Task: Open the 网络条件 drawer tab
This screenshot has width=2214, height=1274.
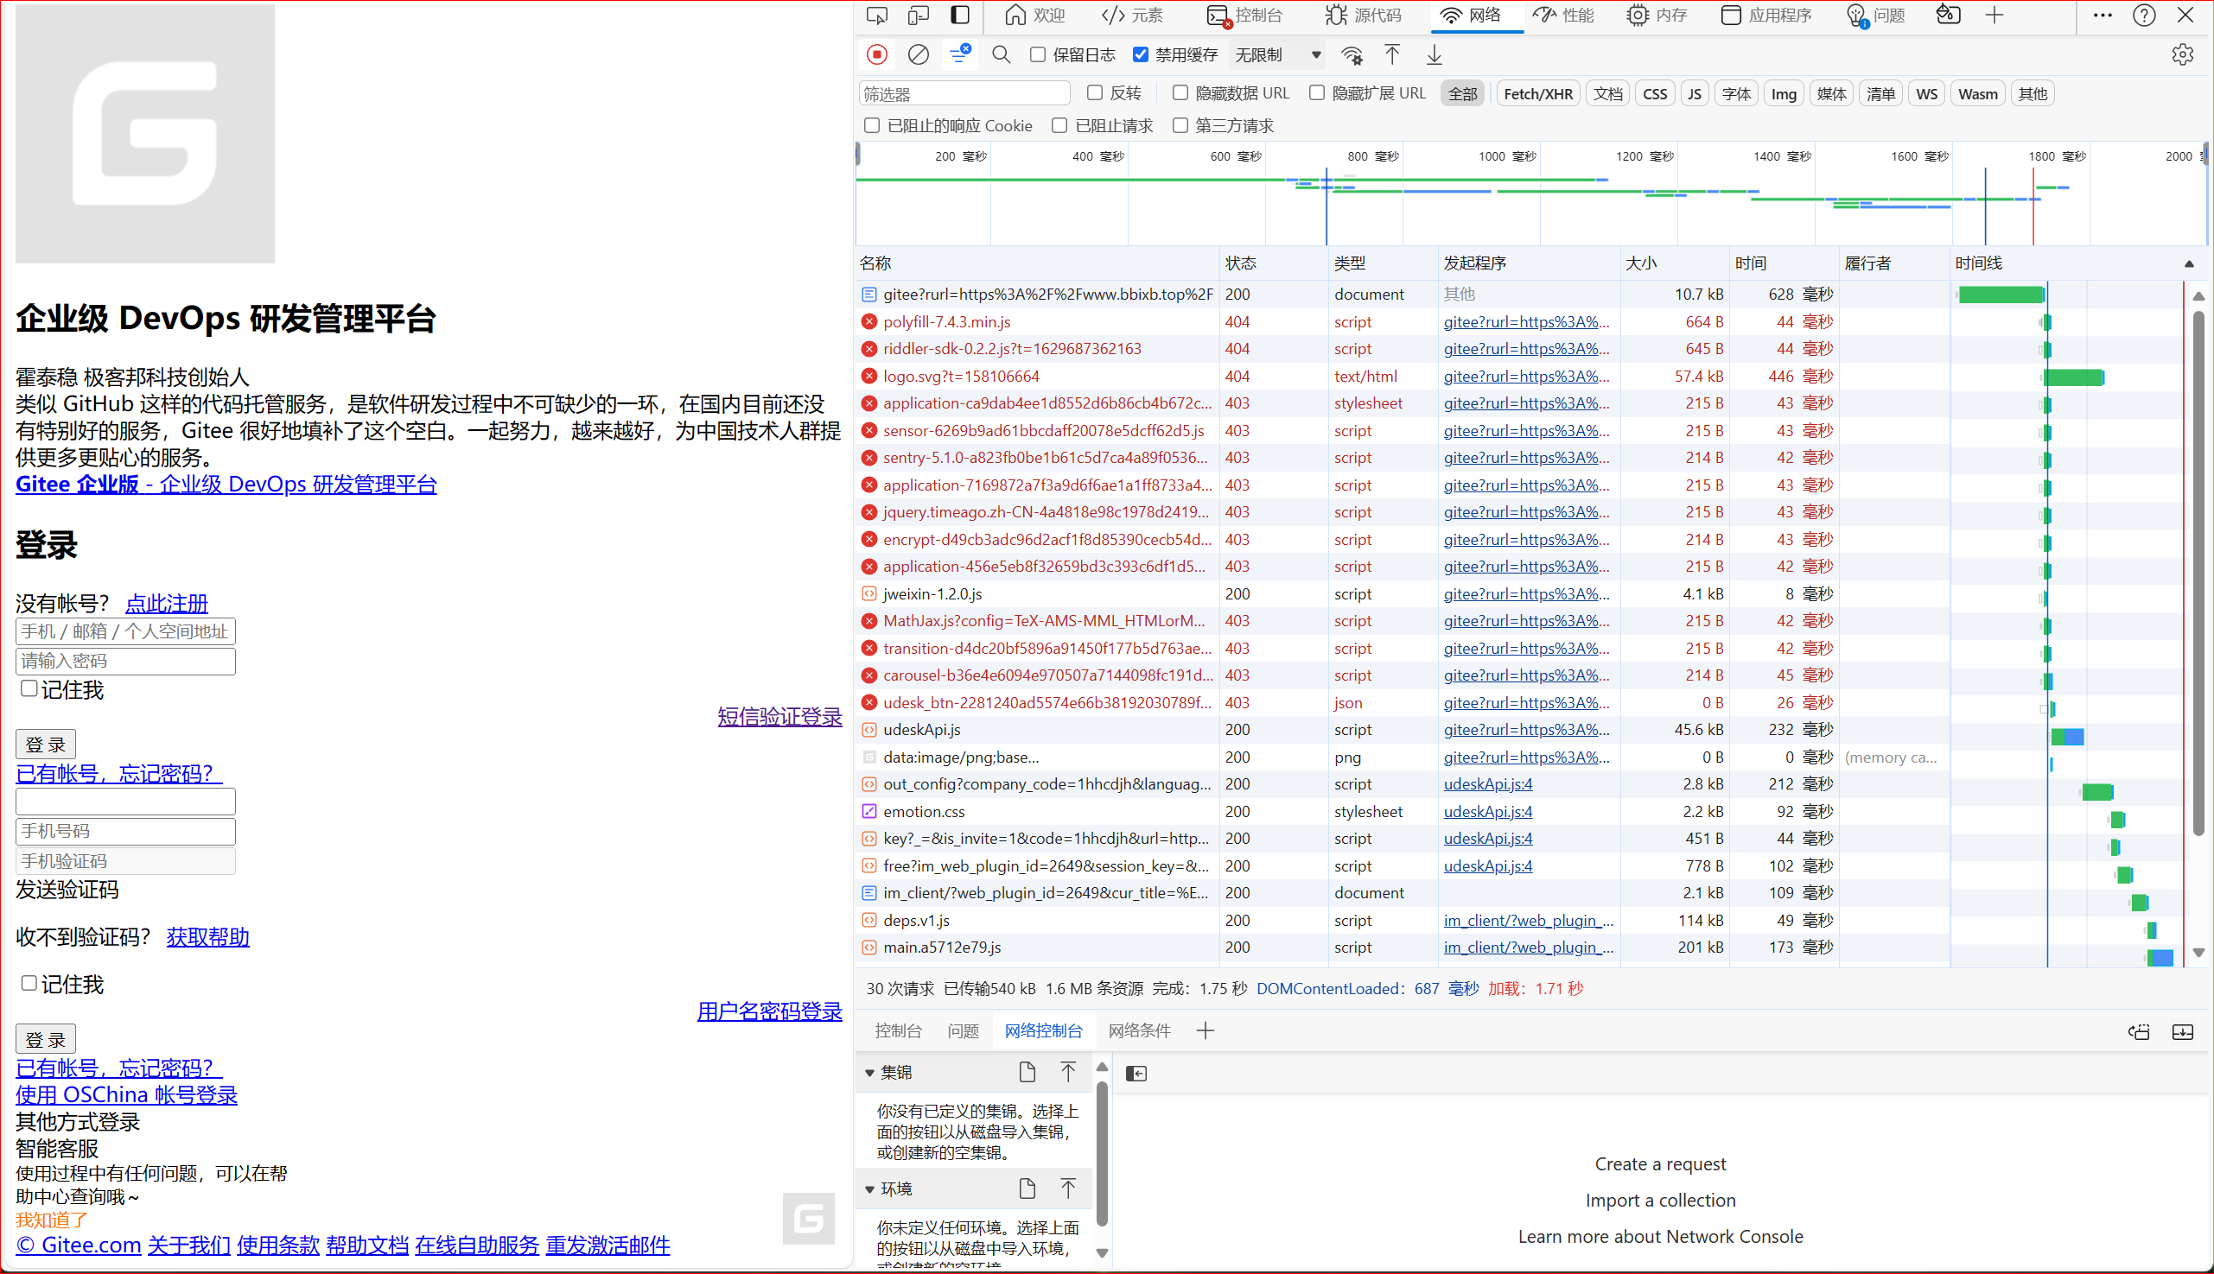Action: [1139, 1030]
